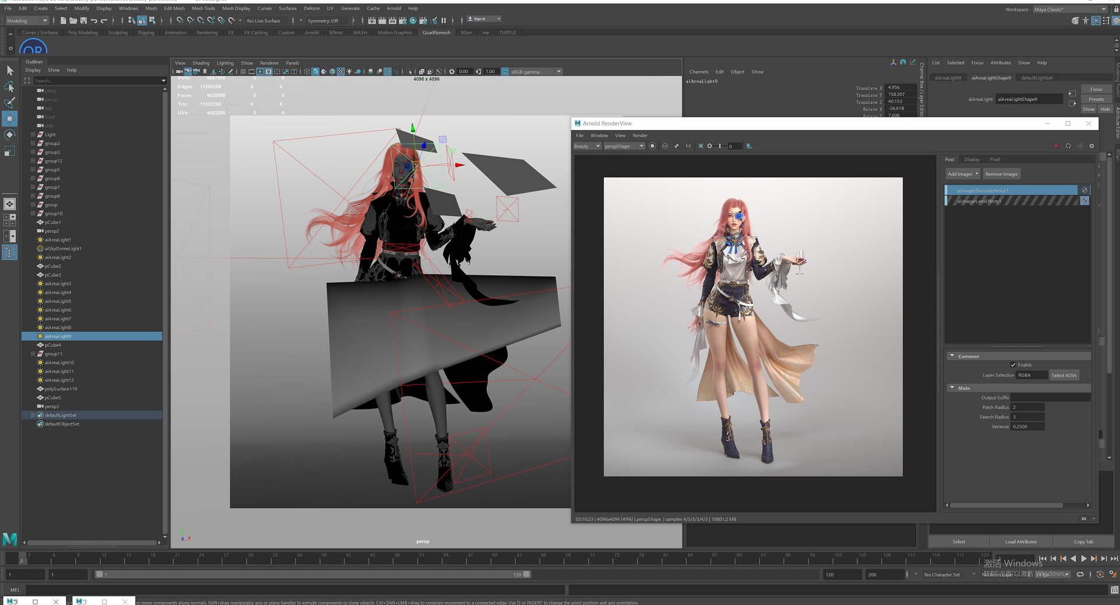Open Arnold RenderView settings gear
The image size is (1120, 605).
click(1091, 146)
